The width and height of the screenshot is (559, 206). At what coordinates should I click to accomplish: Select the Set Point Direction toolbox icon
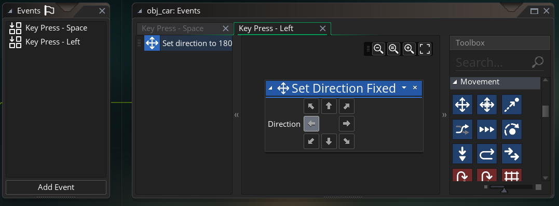pyautogui.click(x=512, y=105)
